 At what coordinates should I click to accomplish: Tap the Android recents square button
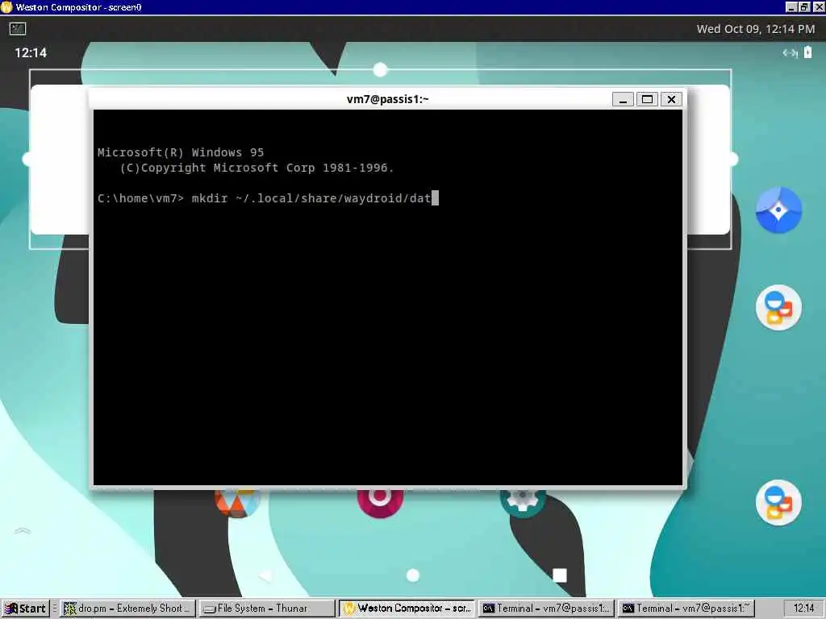click(560, 575)
